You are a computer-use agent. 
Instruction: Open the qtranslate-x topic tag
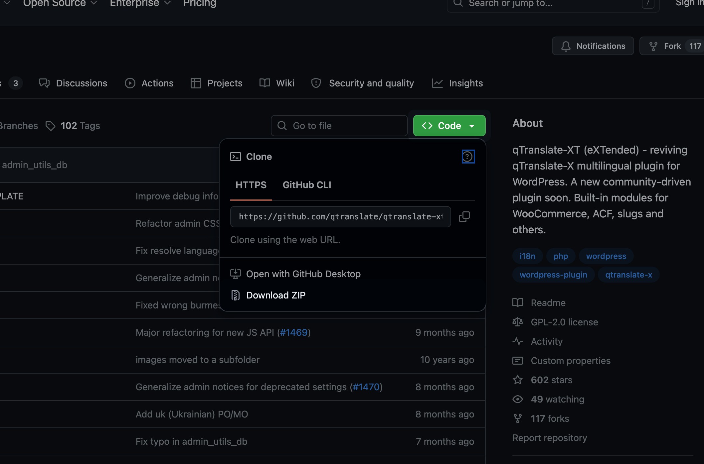pos(628,275)
